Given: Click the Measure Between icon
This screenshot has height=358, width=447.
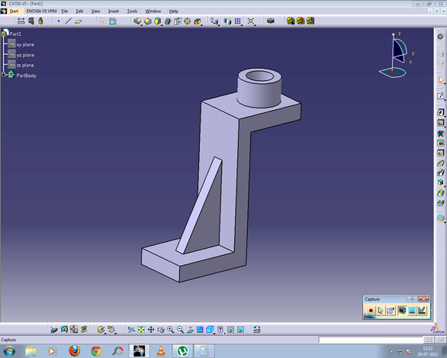Looking at the screenshot, I should [21, 21].
